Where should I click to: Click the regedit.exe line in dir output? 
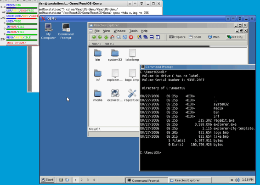(187, 120)
